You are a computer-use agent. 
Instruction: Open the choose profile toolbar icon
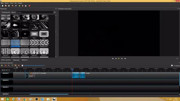(22, 6)
